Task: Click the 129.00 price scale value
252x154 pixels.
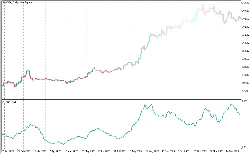Action: coord(245,67)
